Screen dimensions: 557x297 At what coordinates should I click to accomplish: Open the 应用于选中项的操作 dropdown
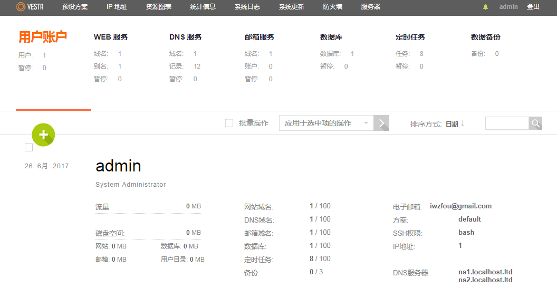coord(326,123)
